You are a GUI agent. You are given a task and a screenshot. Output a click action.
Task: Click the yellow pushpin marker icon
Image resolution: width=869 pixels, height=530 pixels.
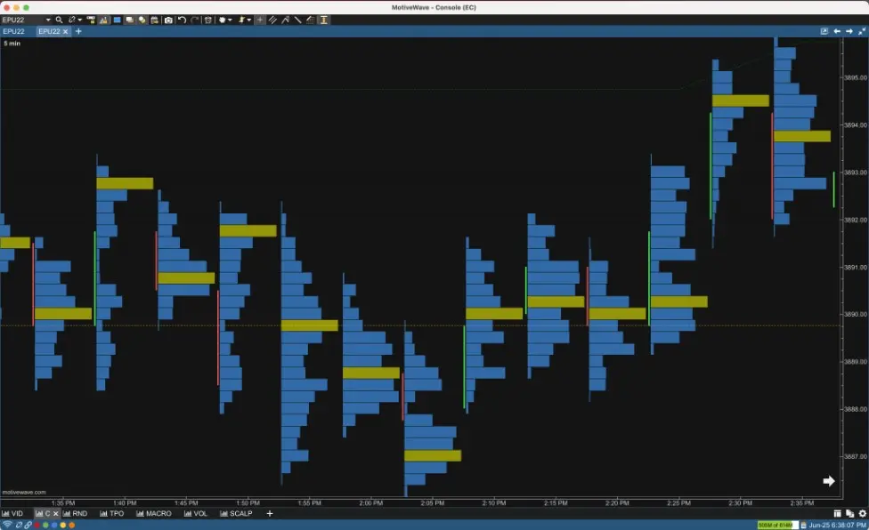pos(241,20)
